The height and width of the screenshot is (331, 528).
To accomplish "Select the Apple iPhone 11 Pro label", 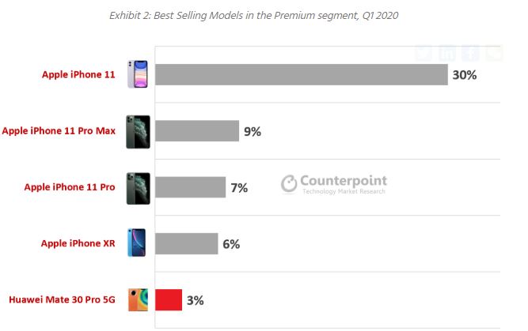I will tap(70, 187).
